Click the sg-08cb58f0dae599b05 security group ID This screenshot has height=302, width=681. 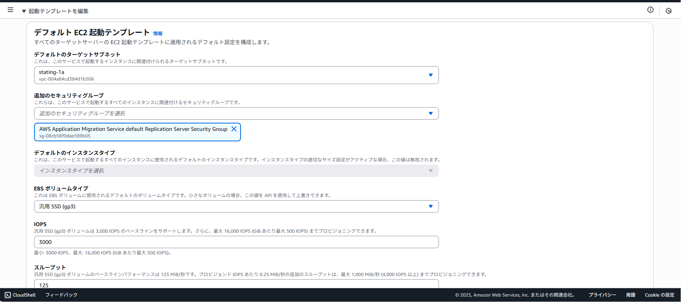65,136
